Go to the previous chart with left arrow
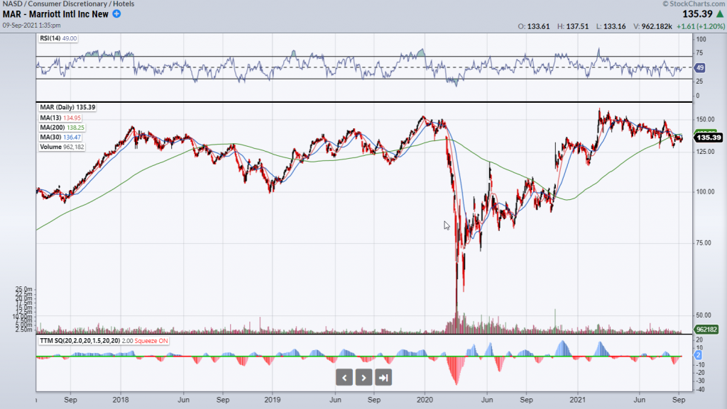 (344, 378)
